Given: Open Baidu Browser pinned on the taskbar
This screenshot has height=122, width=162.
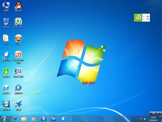Looking at the screenshot, I should tap(63, 119).
